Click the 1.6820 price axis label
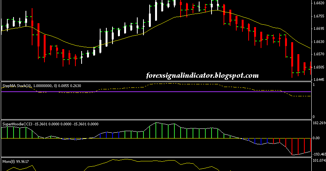Viewport: 326px width, 171px height. click(x=319, y=3)
